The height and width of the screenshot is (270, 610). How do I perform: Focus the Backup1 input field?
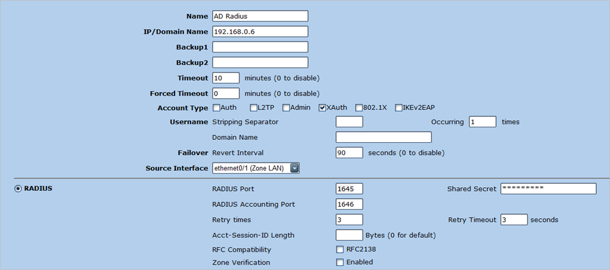[x=260, y=47]
